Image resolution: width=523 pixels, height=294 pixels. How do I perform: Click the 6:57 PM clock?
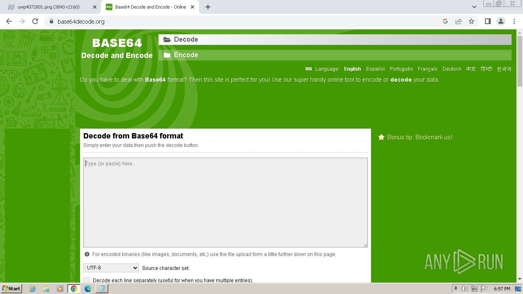pos(502,289)
